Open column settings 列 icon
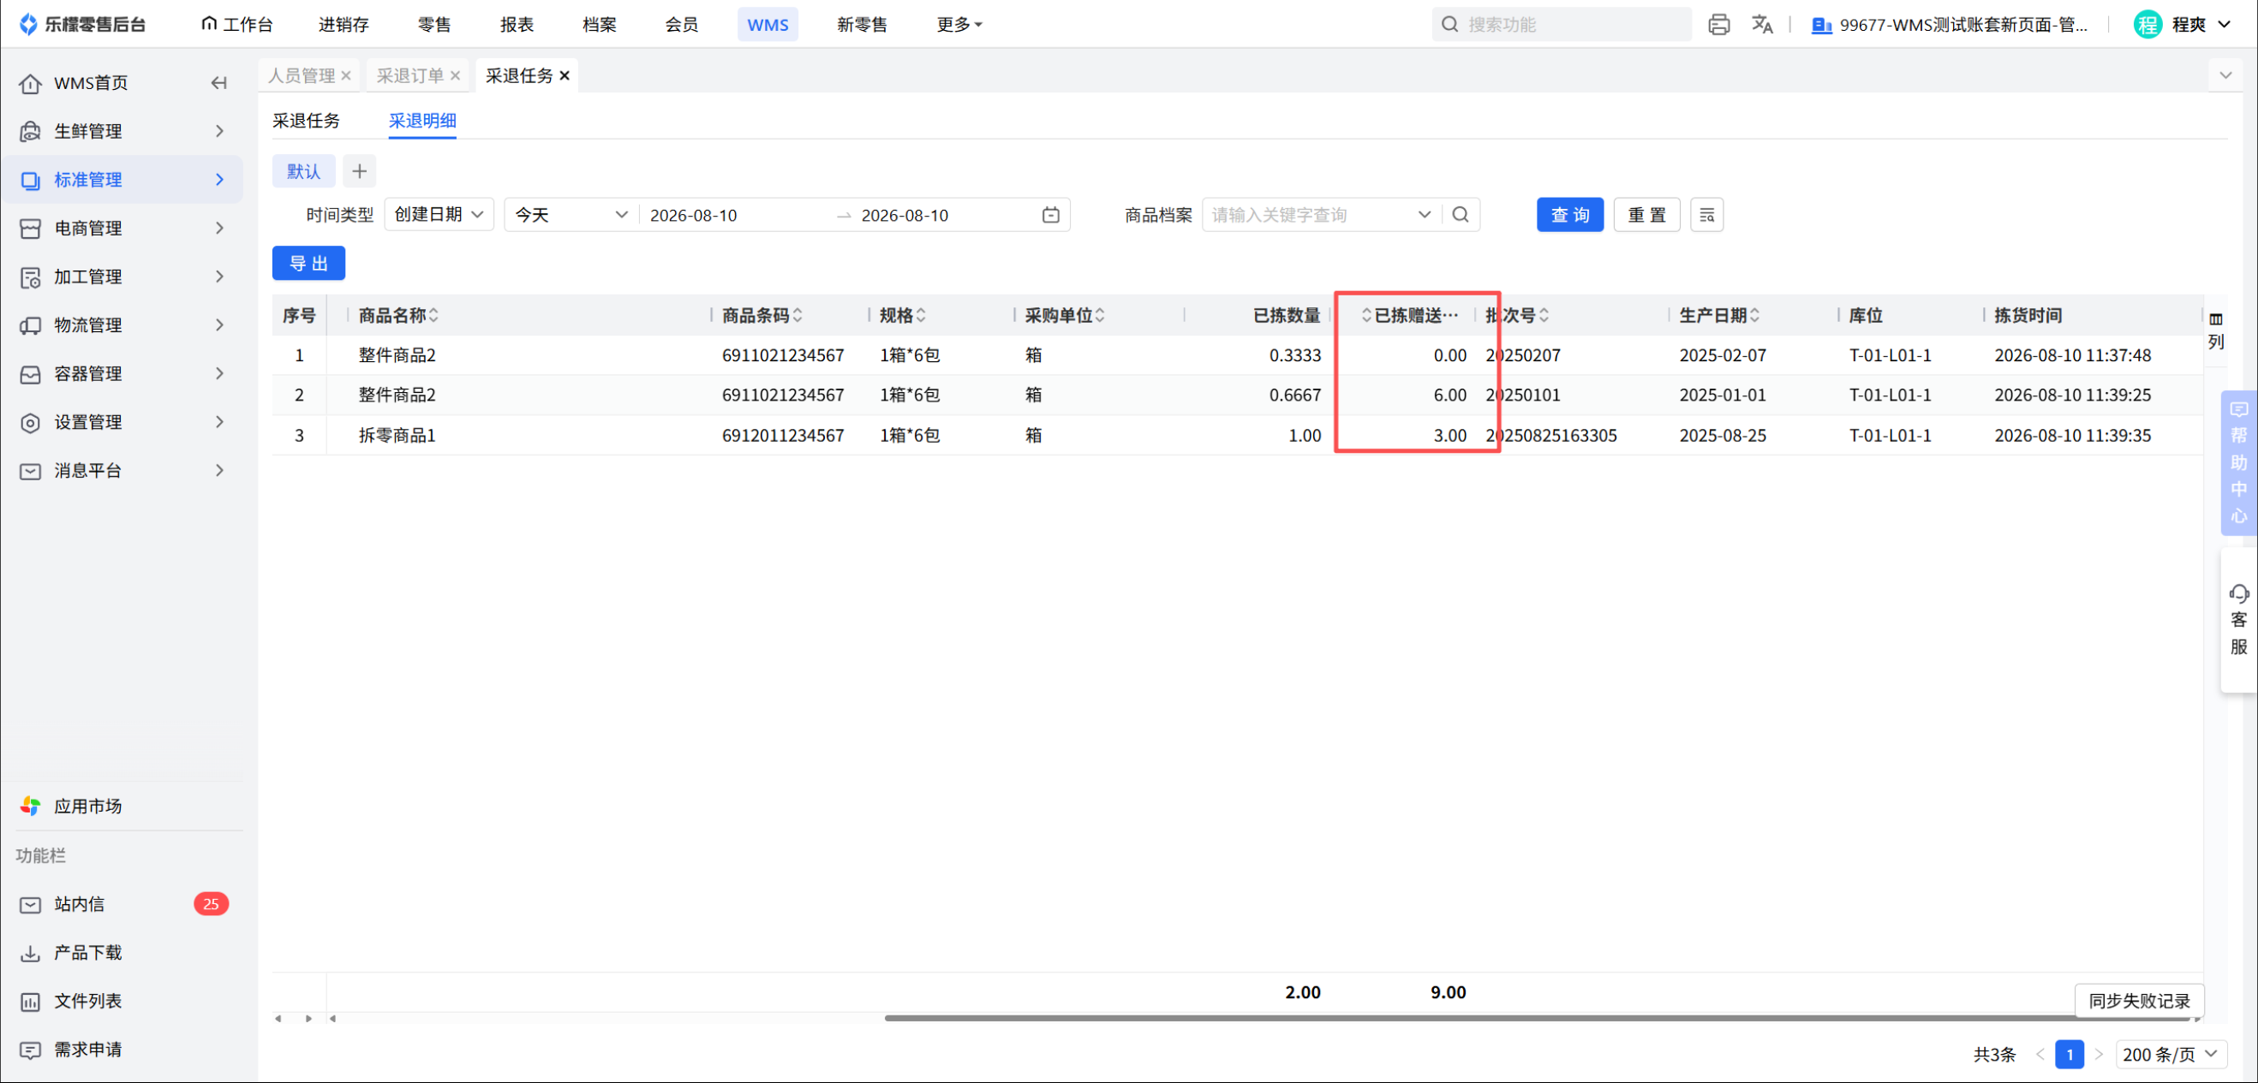The height and width of the screenshot is (1083, 2258). [2216, 330]
